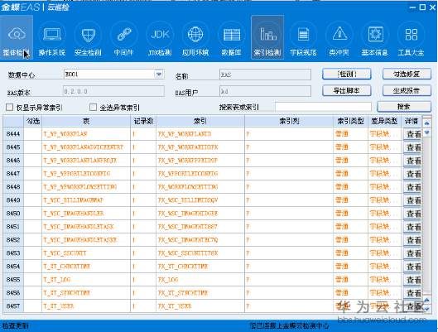The height and width of the screenshot is (332, 438).
Task: Click the table's vertical scrollbar track
Action: point(427,215)
